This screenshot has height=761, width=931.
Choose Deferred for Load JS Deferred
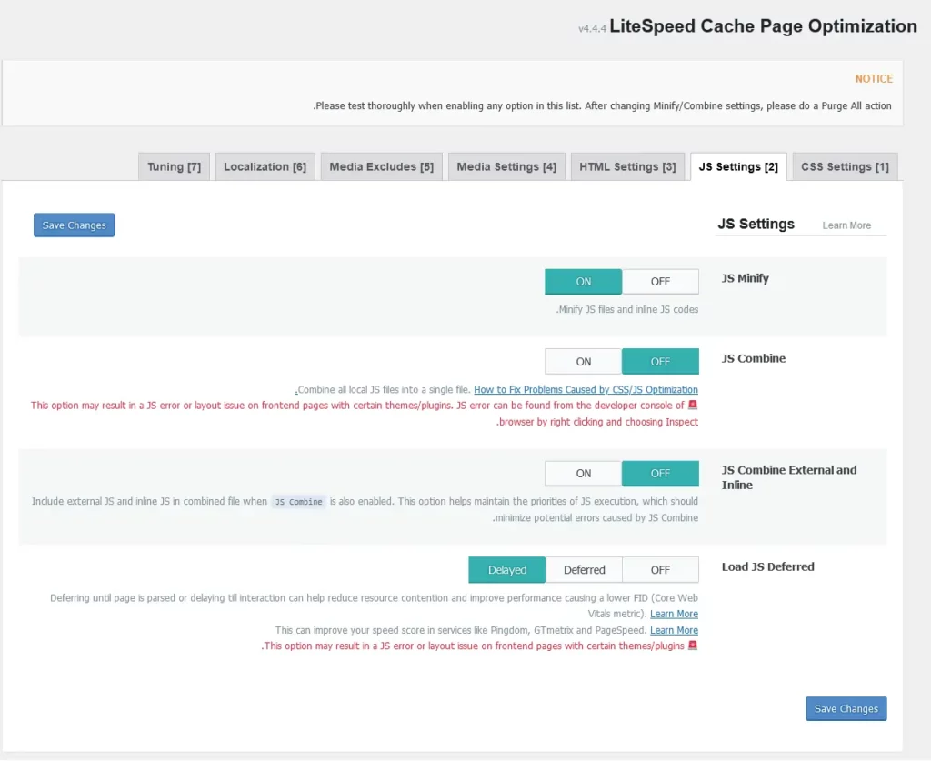pyautogui.click(x=584, y=570)
